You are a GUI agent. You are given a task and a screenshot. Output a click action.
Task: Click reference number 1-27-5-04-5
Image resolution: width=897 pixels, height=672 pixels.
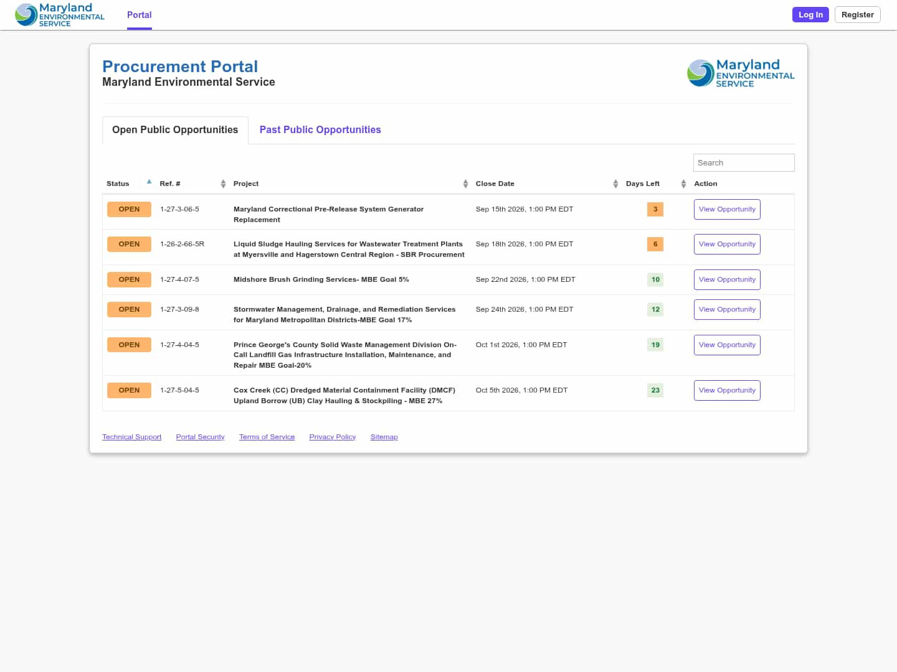[179, 391]
